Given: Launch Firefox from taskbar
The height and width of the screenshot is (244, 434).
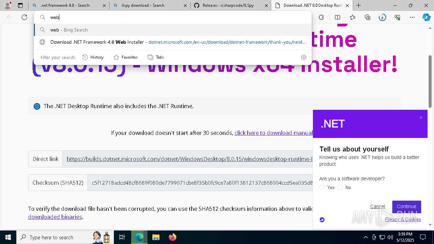Looking at the screenshot, I should coord(172,237).
